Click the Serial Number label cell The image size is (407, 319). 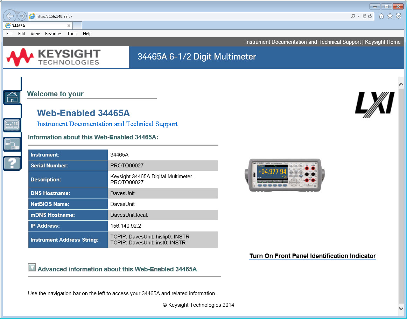click(68, 166)
